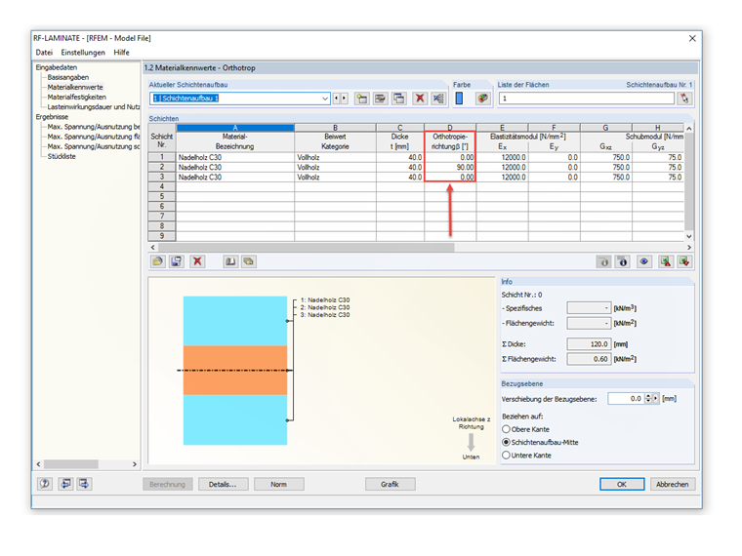Delete the current Schichtenaufbau with the red X in the top toolbar
The width and height of the screenshot is (742, 556).
tap(420, 99)
